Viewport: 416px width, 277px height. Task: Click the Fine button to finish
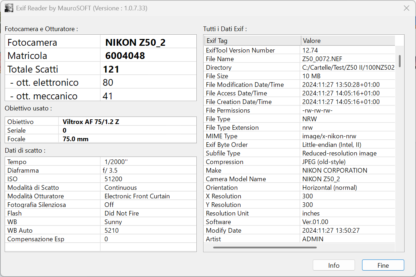pos(383,265)
